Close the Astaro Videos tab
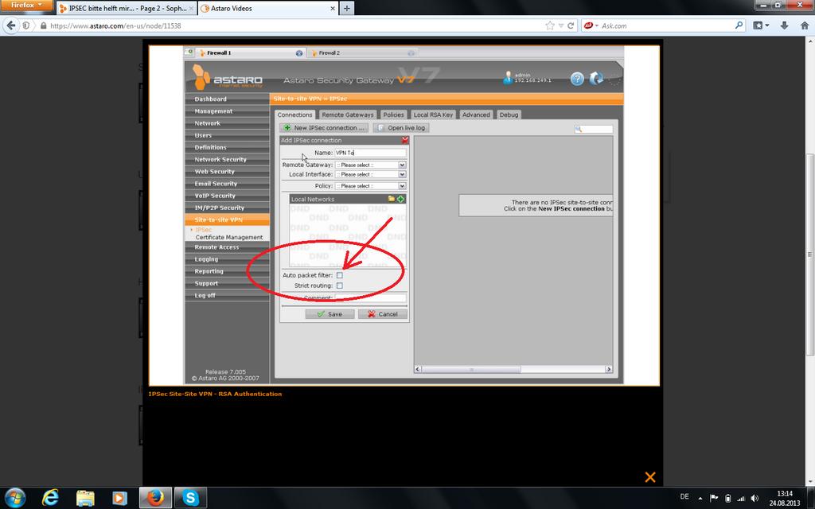This screenshot has height=509, width=815. (x=333, y=8)
